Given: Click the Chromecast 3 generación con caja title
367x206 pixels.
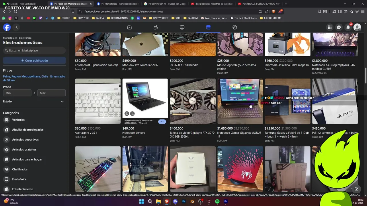Looking at the screenshot, I should (x=97, y=65).
